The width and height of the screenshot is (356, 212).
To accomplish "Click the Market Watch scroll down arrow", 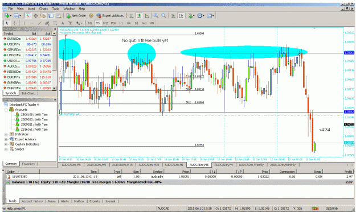I will 54,89.
